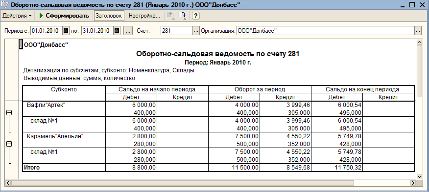The width and height of the screenshot is (429, 192).
Task: Open help with the question mark icon
Action: (x=195, y=16)
